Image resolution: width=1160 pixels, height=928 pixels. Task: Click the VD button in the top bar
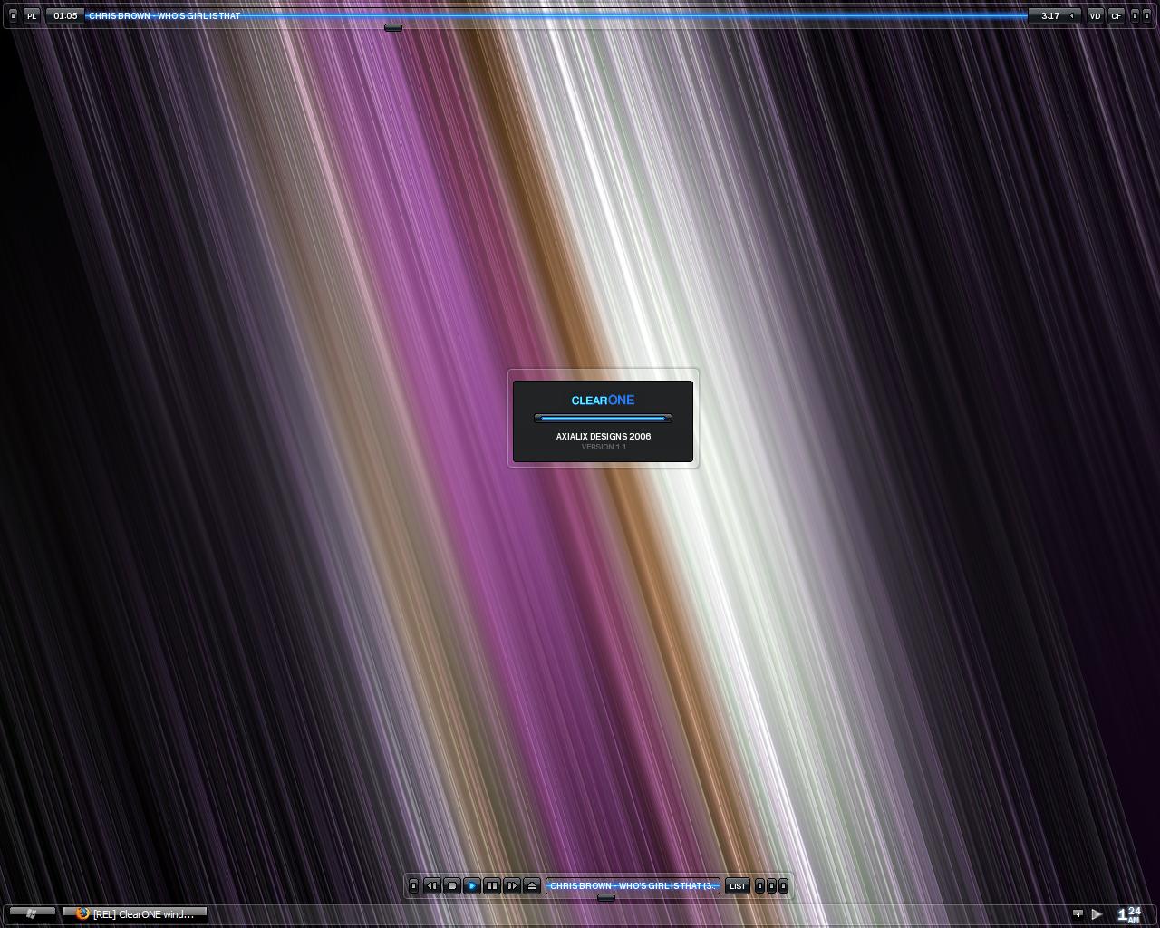pyautogui.click(x=1096, y=16)
